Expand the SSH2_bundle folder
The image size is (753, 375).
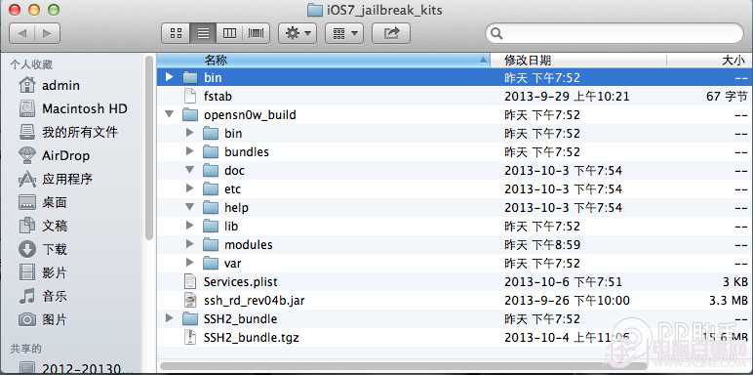pos(169,318)
